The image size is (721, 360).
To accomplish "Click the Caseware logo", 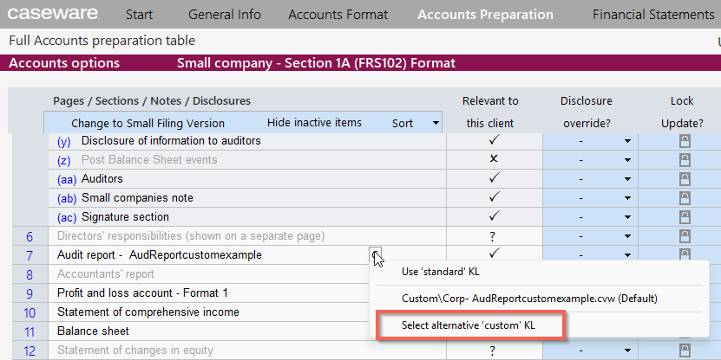I will pyautogui.click(x=53, y=14).
